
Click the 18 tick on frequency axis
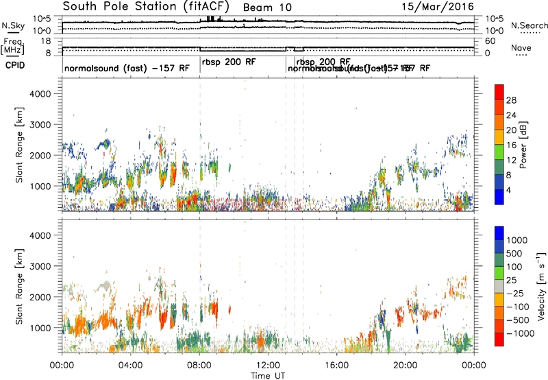46,41
